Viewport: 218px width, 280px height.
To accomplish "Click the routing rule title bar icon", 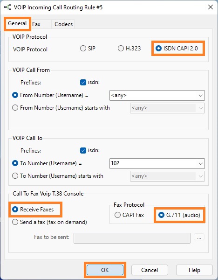I will (x=8, y=7).
